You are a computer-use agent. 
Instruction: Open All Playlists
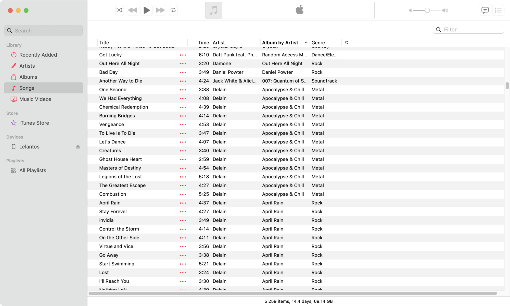tap(33, 170)
